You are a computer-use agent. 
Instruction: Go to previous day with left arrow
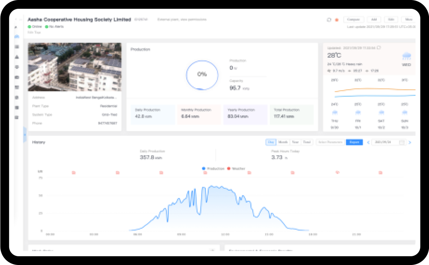[x=368, y=143]
